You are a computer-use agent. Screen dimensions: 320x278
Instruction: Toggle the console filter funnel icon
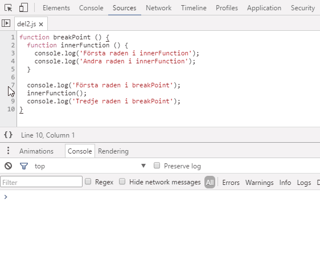pyautogui.click(x=24, y=166)
